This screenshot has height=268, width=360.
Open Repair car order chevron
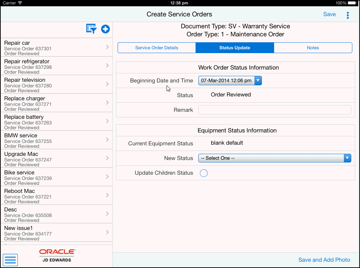tap(107, 47)
